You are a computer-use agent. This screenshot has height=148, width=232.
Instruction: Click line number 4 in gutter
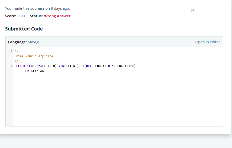[11, 66]
